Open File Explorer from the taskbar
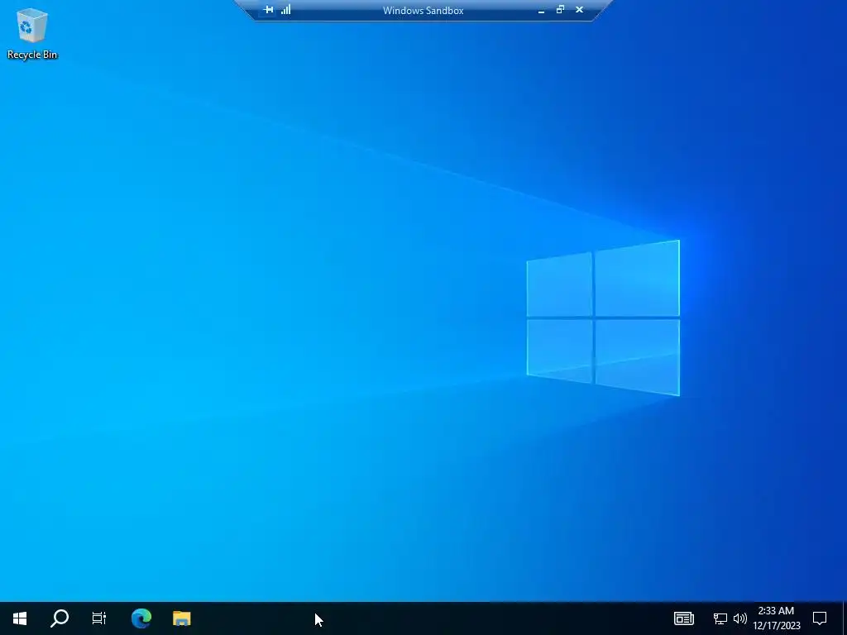 pos(181,618)
